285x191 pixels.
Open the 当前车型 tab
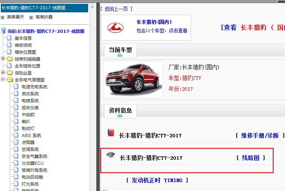coord(120,51)
